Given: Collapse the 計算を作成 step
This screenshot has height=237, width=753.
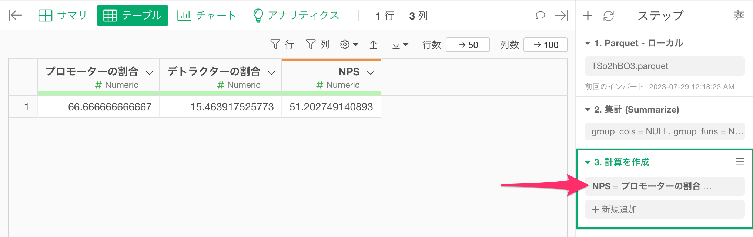Looking at the screenshot, I should tap(588, 162).
